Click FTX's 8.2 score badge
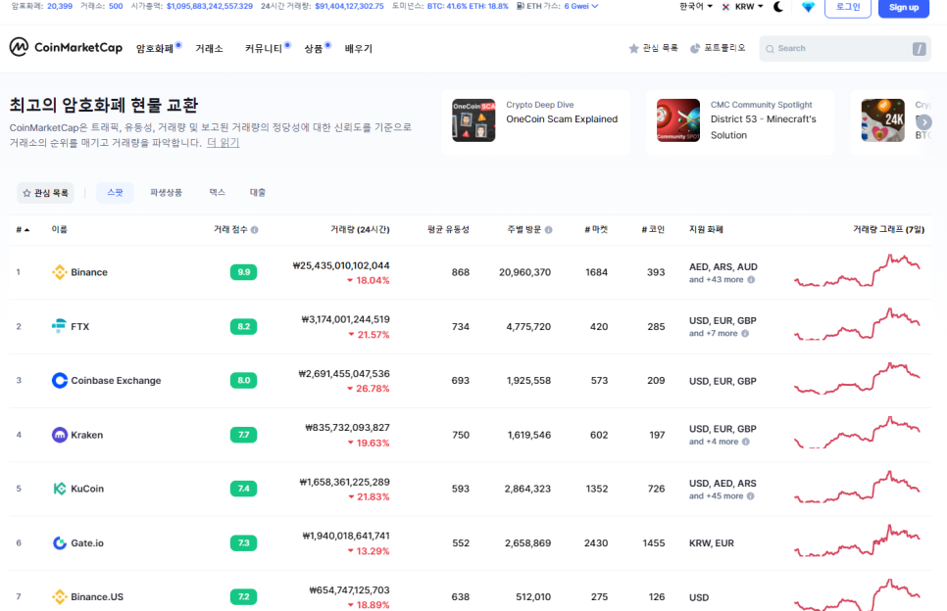The width and height of the screenshot is (947, 611). point(243,326)
